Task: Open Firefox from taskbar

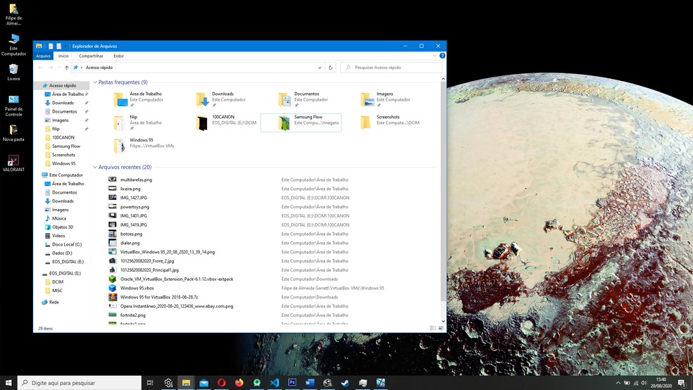Action: click(x=239, y=382)
